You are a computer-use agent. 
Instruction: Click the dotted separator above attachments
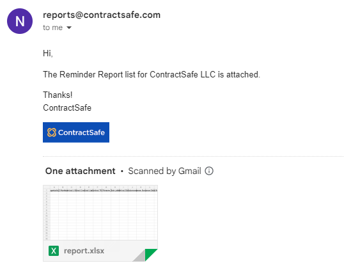tap(193, 157)
